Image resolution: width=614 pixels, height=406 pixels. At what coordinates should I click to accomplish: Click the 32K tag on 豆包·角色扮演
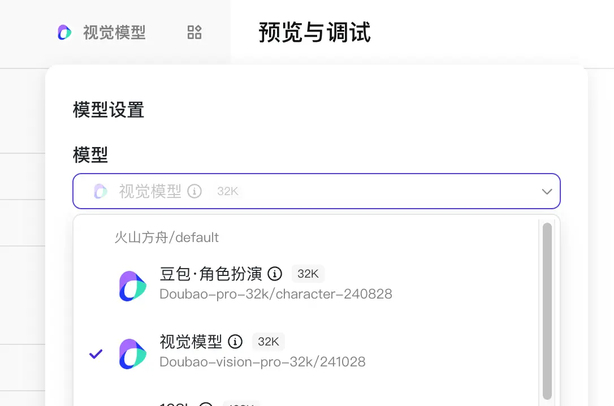(308, 274)
